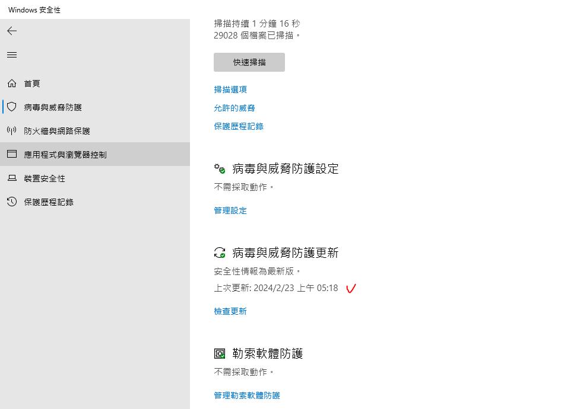This screenshot has height=409, width=564.
Task: Select 裝置安全性 menu item
Action: (x=45, y=178)
